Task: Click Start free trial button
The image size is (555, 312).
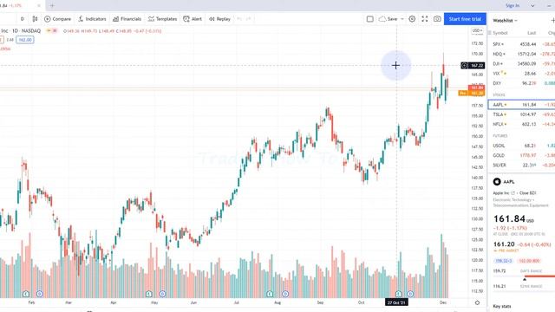Action: click(x=465, y=19)
